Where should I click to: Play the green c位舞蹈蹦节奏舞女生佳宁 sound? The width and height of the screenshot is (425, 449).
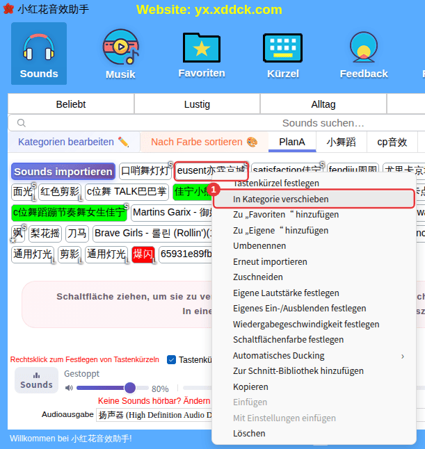point(69,213)
